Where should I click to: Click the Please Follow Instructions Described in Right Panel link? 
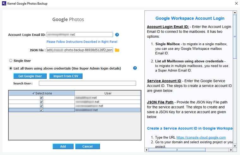pos(82,42)
